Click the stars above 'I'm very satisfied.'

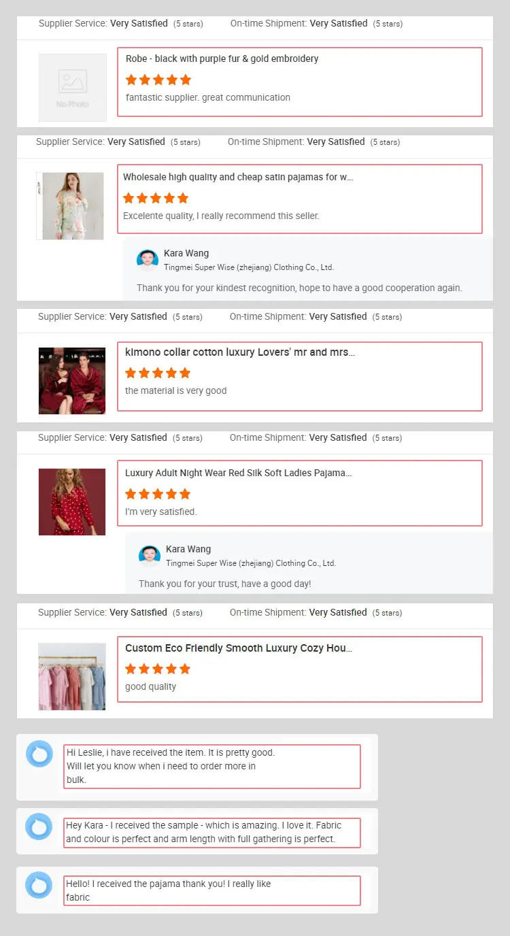click(158, 494)
